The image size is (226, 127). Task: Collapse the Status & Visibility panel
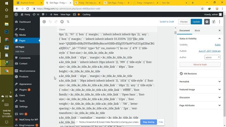pos(200,38)
